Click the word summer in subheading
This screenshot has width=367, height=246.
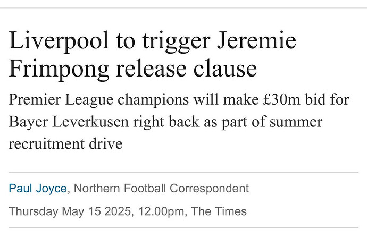(296, 123)
